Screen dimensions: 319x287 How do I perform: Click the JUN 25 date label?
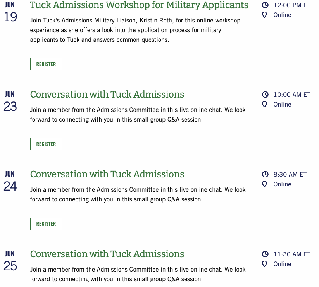tap(10, 261)
